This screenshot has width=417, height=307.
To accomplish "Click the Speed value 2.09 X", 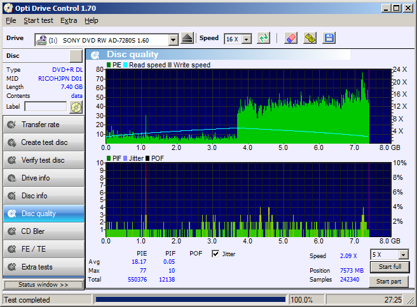I will (x=348, y=256).
